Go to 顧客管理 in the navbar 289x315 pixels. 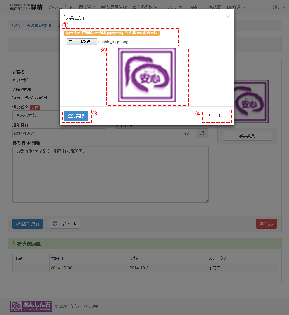tap(87, 7)
